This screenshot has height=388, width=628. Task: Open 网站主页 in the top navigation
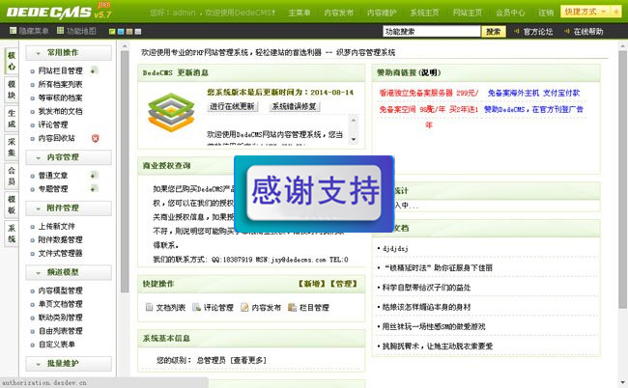pos(468,13)
